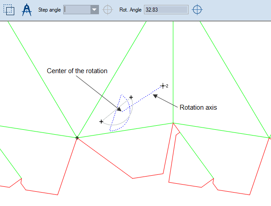Click the grayed crosshair beside Step angle
This screenshot has height=206, width=271.
[x=107, y=10]
